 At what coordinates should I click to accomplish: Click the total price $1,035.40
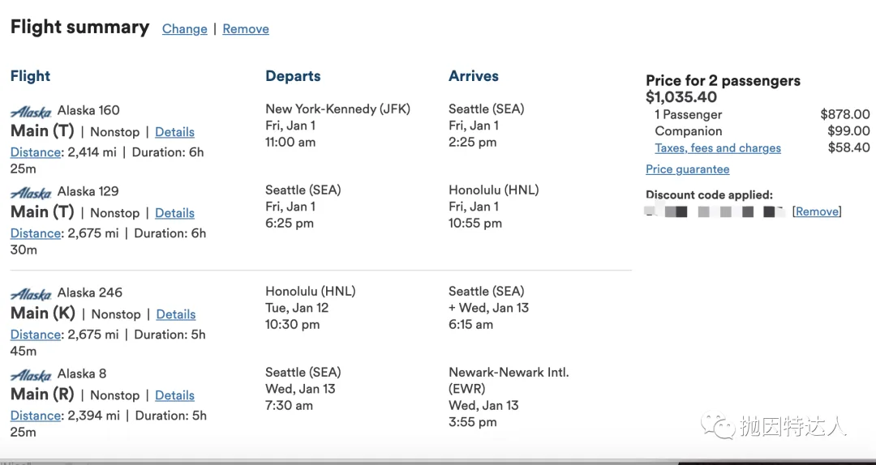pyautogui.click(x=681, y=97)
